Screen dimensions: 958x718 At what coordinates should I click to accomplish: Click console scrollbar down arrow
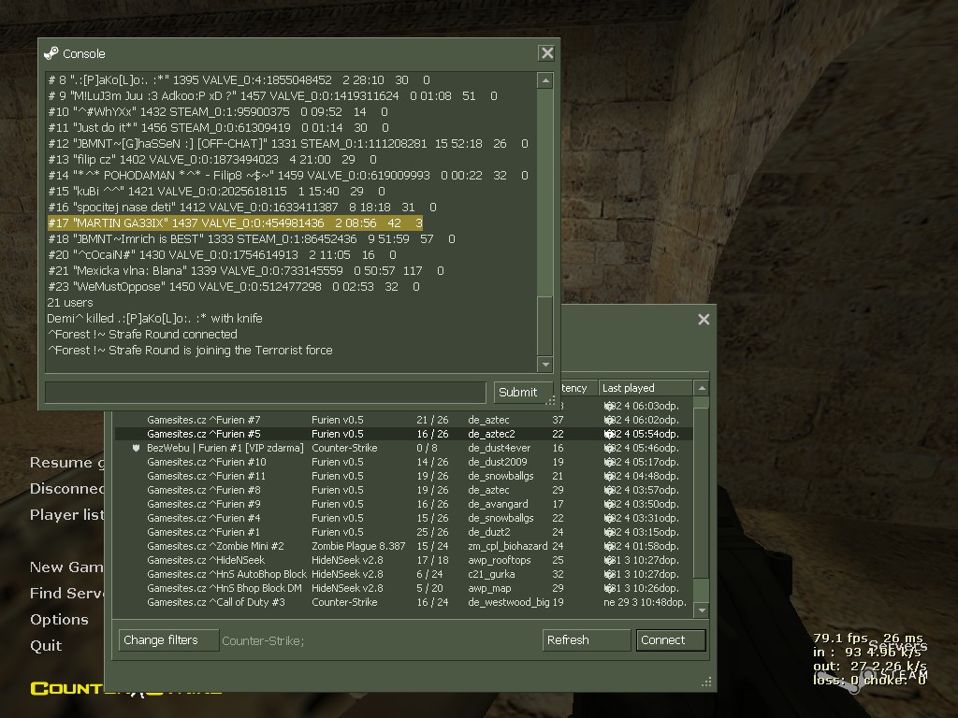tap(545, 365)
